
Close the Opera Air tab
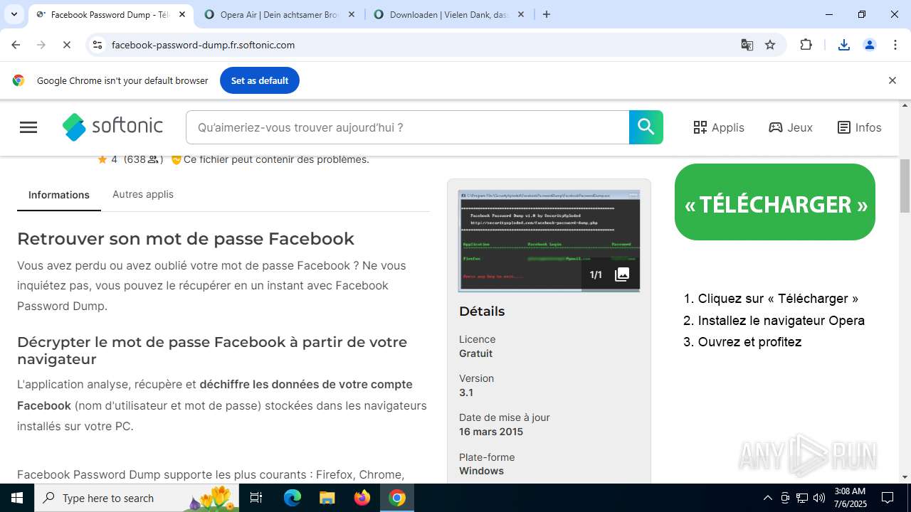click(351, 14)
